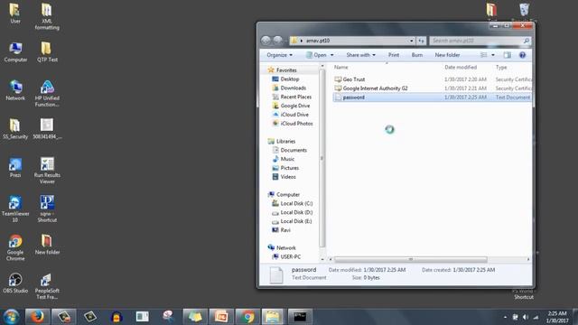Open Run Results Viewer shortcut
This screenshot has width=578, height=325.
pyautogui.click(x=47, y=171)
